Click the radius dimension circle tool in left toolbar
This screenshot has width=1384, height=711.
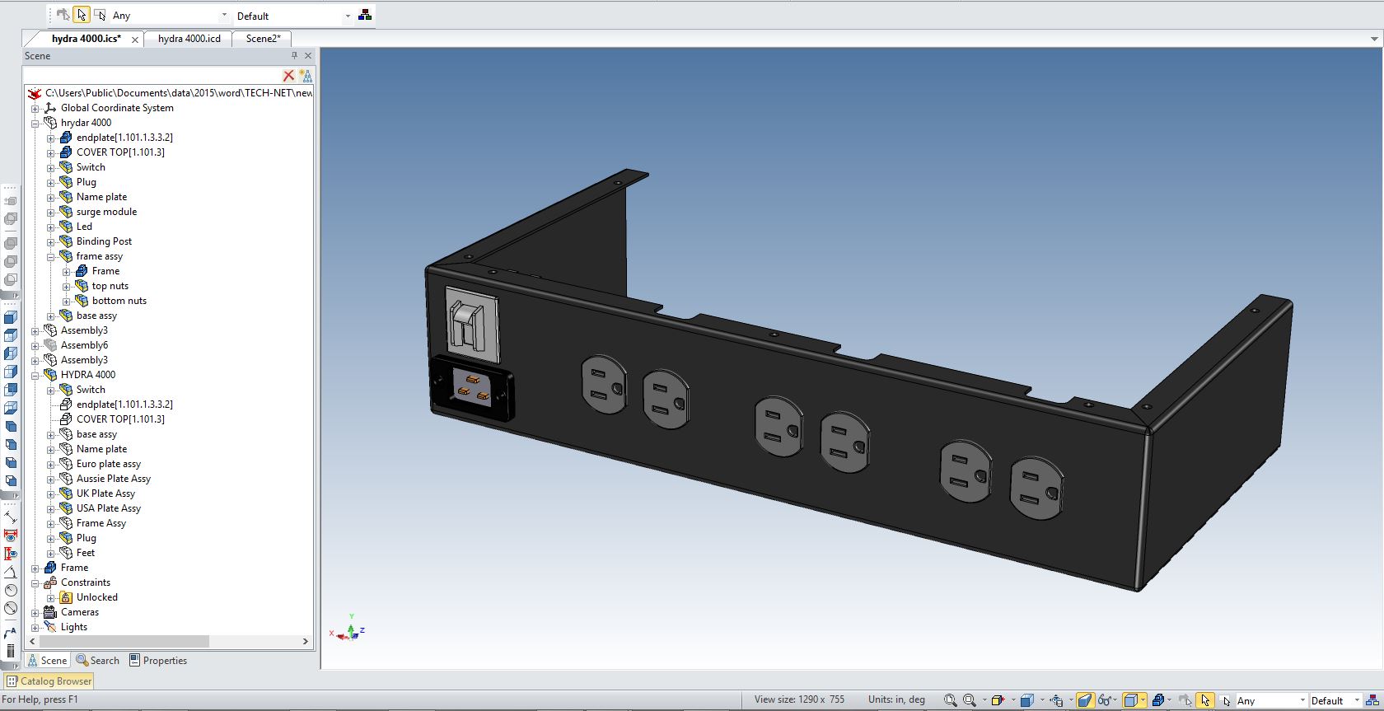[11, 590]
